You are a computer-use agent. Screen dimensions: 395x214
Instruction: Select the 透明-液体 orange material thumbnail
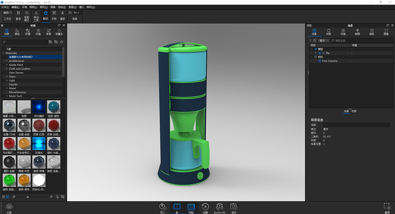point(24,180)
